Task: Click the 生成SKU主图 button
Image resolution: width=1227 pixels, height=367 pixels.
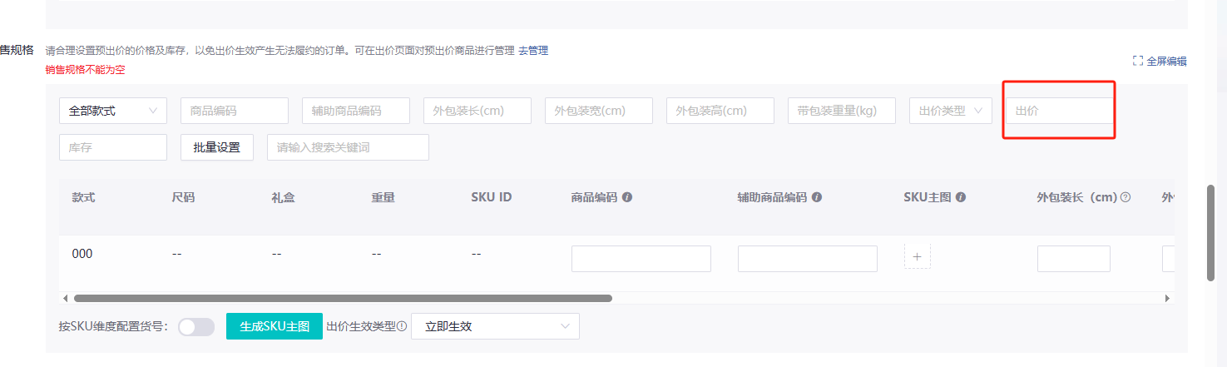Action: (x=275, y=326)
